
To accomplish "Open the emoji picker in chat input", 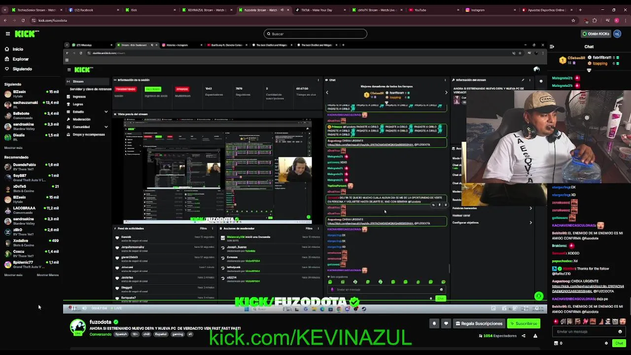I will click(620, 332).
